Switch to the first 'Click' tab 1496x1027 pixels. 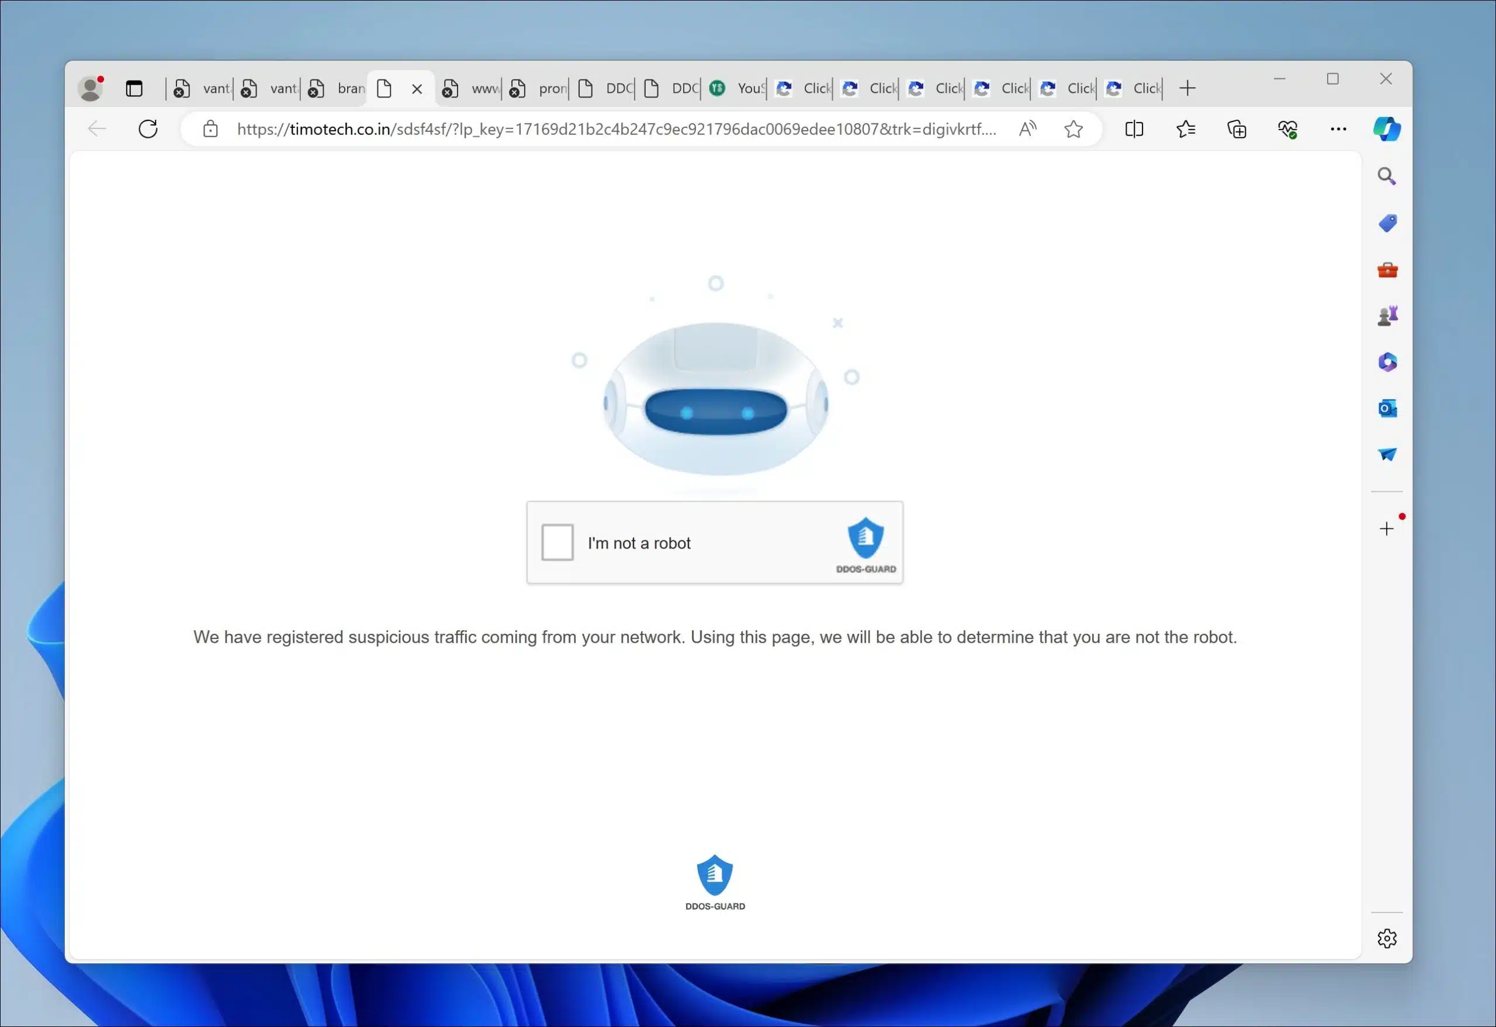pos(801,88)
